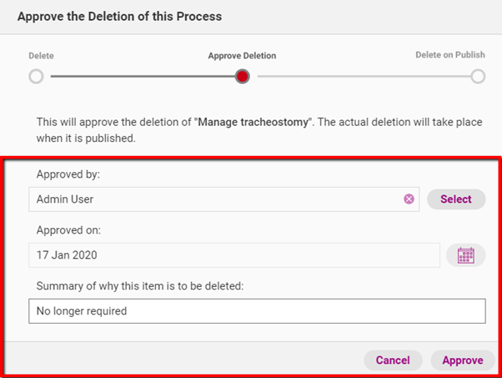This screenshot has width=502, height=378.
Task: Click the 'Approve Deletion' step label
Action: 242,56
